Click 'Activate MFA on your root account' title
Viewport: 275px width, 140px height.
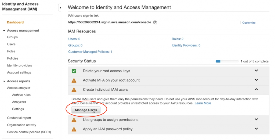111,80
